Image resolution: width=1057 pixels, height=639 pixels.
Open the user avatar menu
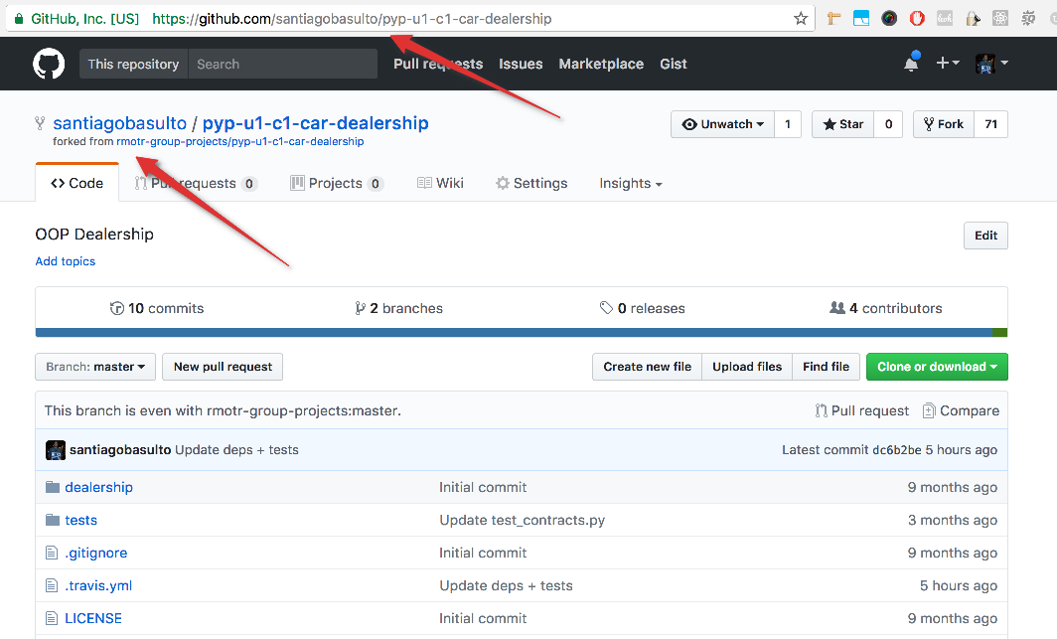click(991, 64)
